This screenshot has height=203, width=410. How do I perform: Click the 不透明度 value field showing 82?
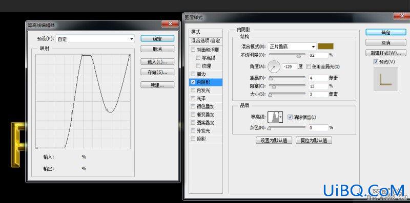tap(318, 55)
